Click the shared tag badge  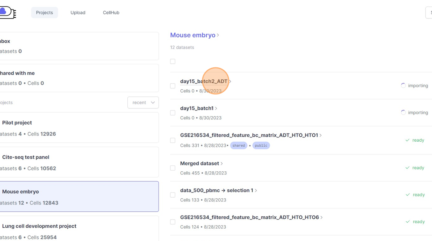238,146
